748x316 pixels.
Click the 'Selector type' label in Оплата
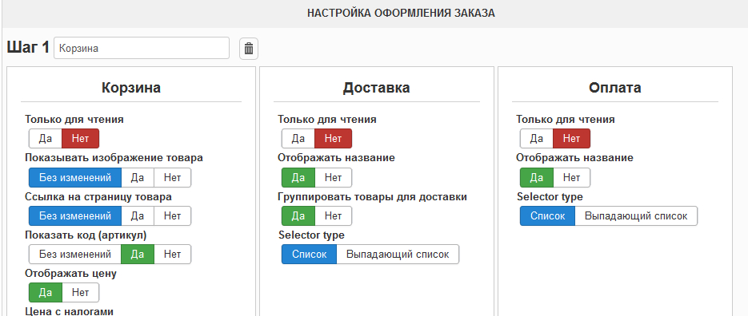click(x=550, y=196)
